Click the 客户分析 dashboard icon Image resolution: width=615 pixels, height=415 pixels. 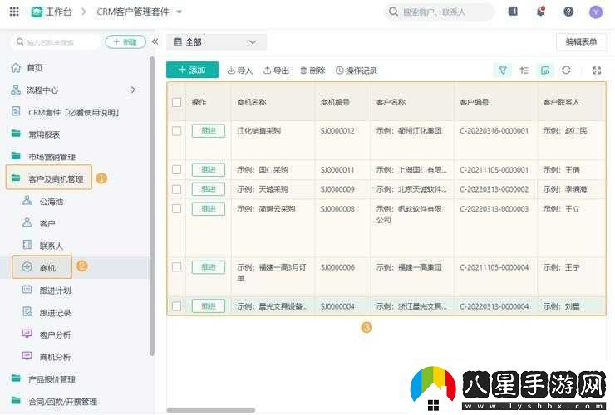point(27,334)
